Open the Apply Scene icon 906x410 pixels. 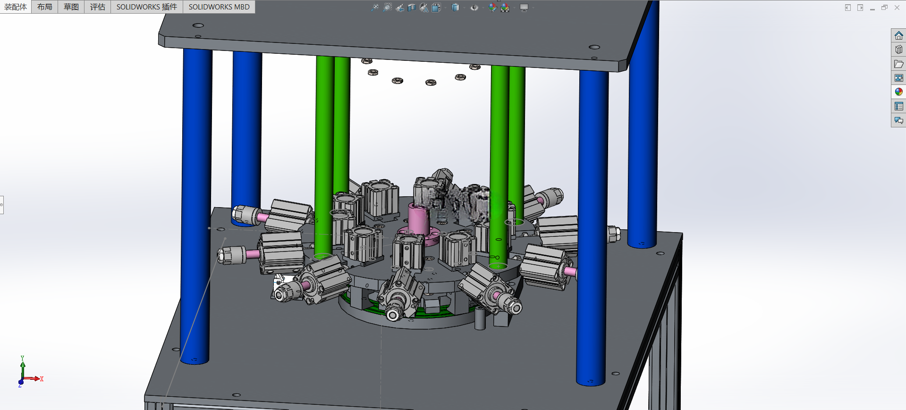click(505, 8)
